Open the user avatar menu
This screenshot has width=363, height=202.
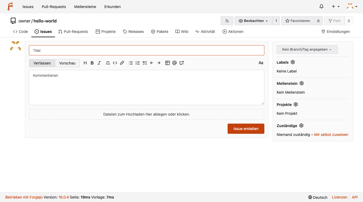click(352, 6)
